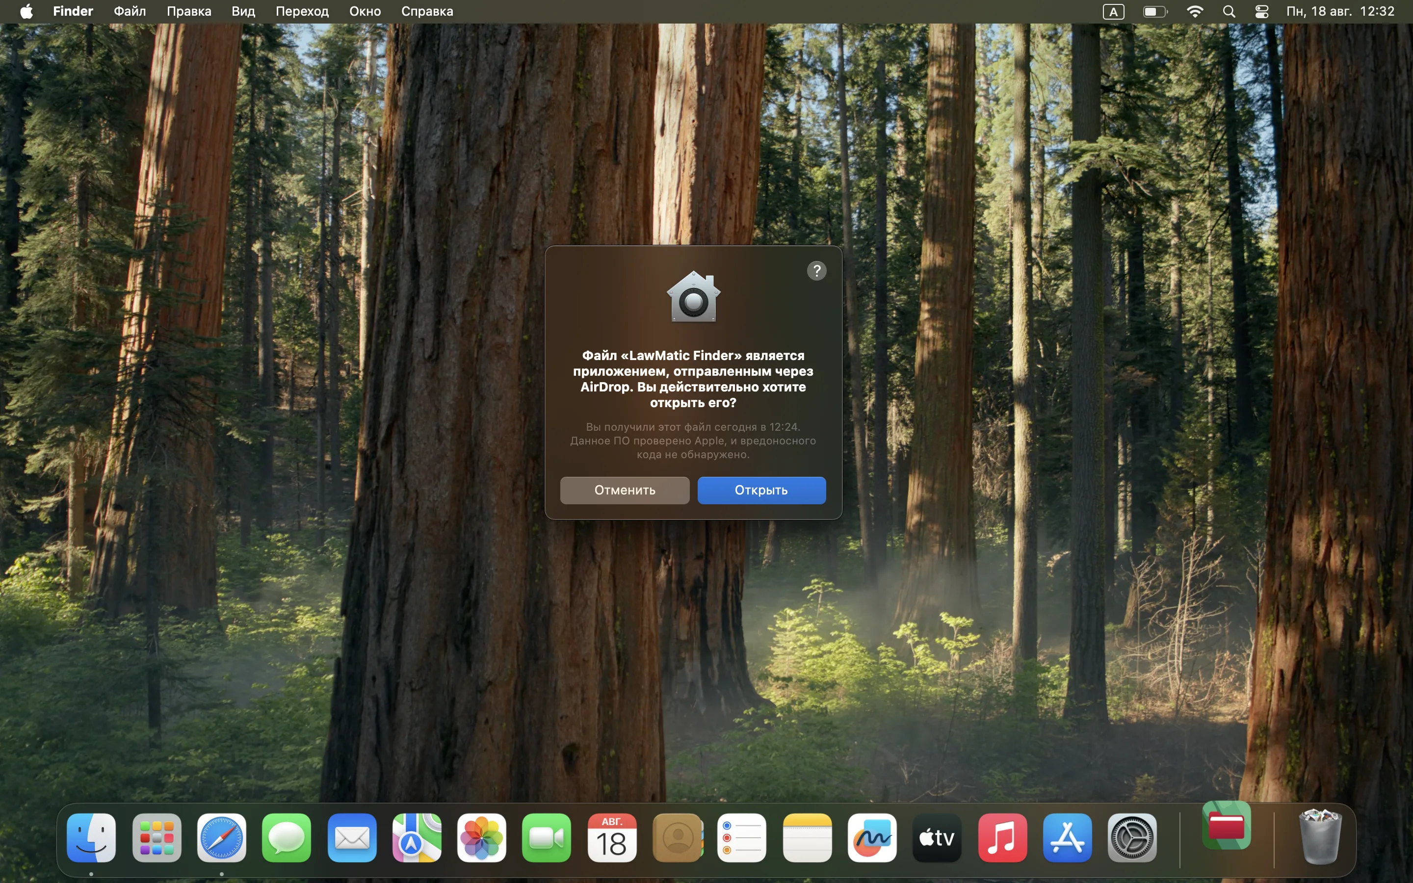Launch Safari from the Dock
1413x883 pixels.
(x=222, y=838)
